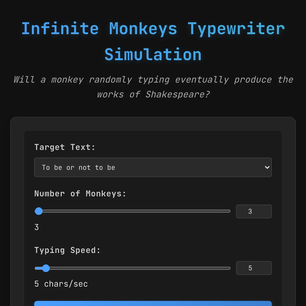Viewport: 306px width, 306px height.
Task: Click the chevron arrow on Target Text select
Action: (x=267, y=167)
